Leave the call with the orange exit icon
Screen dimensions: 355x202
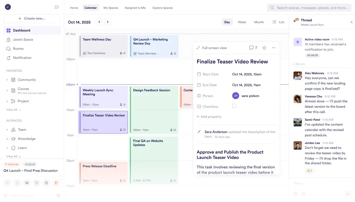coord(56,183)
